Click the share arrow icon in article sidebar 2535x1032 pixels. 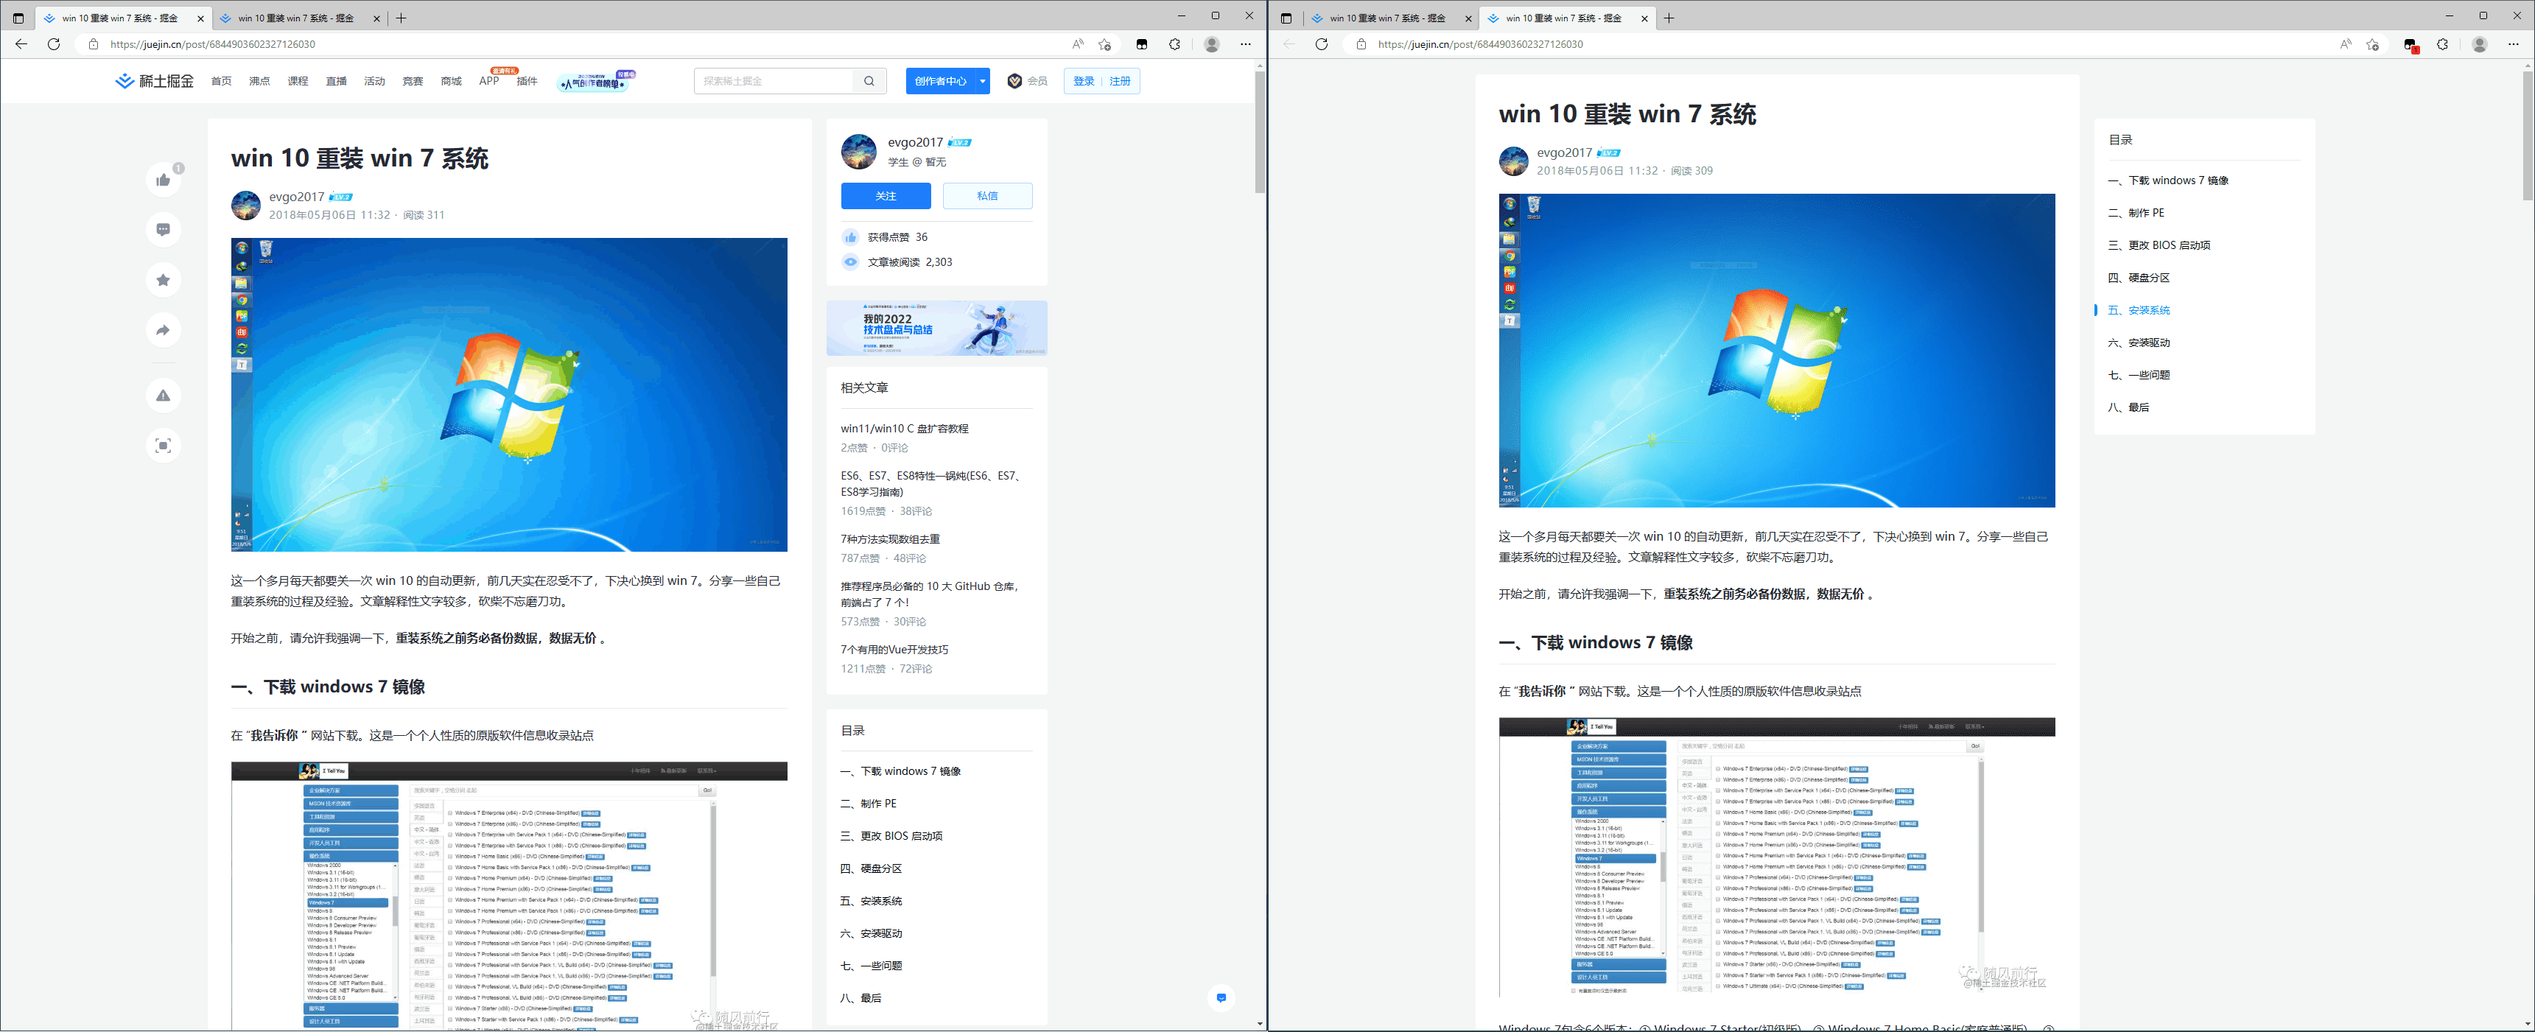[164, 329]
